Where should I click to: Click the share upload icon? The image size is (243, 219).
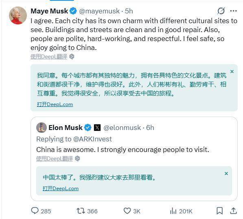pos(233,211)
